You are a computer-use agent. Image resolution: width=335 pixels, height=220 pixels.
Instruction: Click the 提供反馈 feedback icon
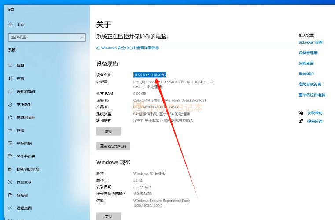[x=301, y=121]
